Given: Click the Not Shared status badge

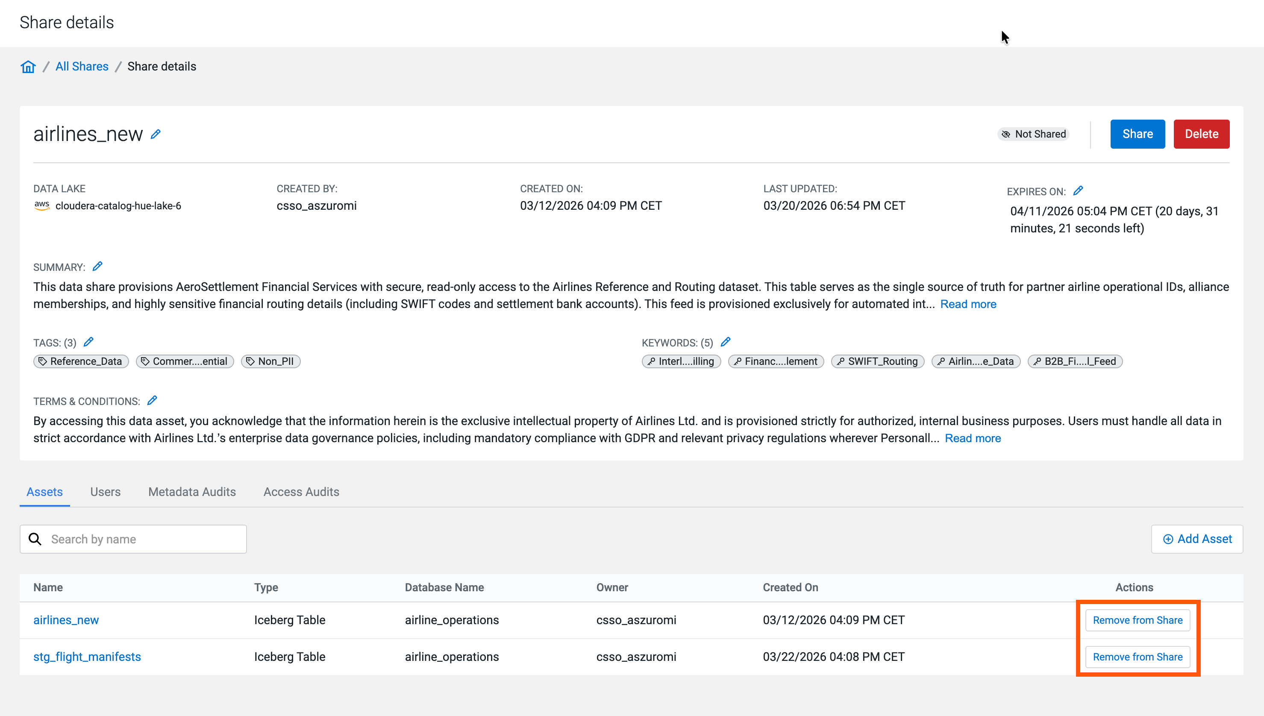Looking at the screenshot, I should point(1034,134).
